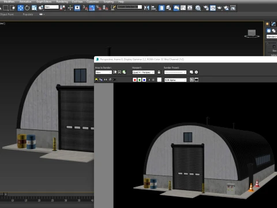Toggle Lock to Viewport padlock
Screen dimensions: 277x208
[159, 72]
